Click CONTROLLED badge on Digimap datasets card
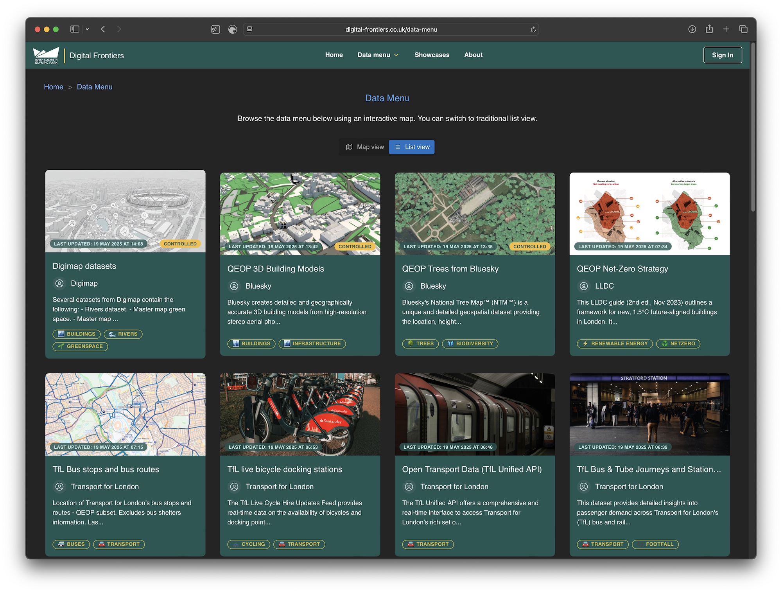Viewport: 782px width, 593px height. [x=180, y=244]
